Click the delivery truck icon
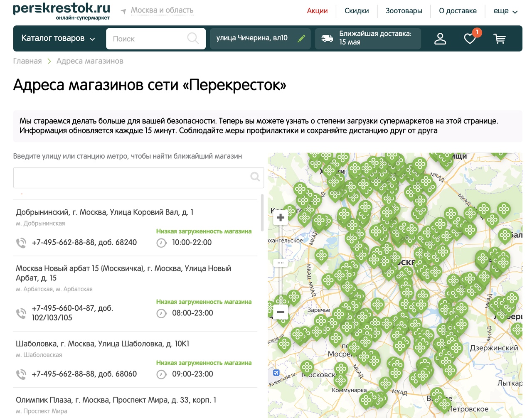This screenshot has height=418, width=532. [x=327, y=38]
